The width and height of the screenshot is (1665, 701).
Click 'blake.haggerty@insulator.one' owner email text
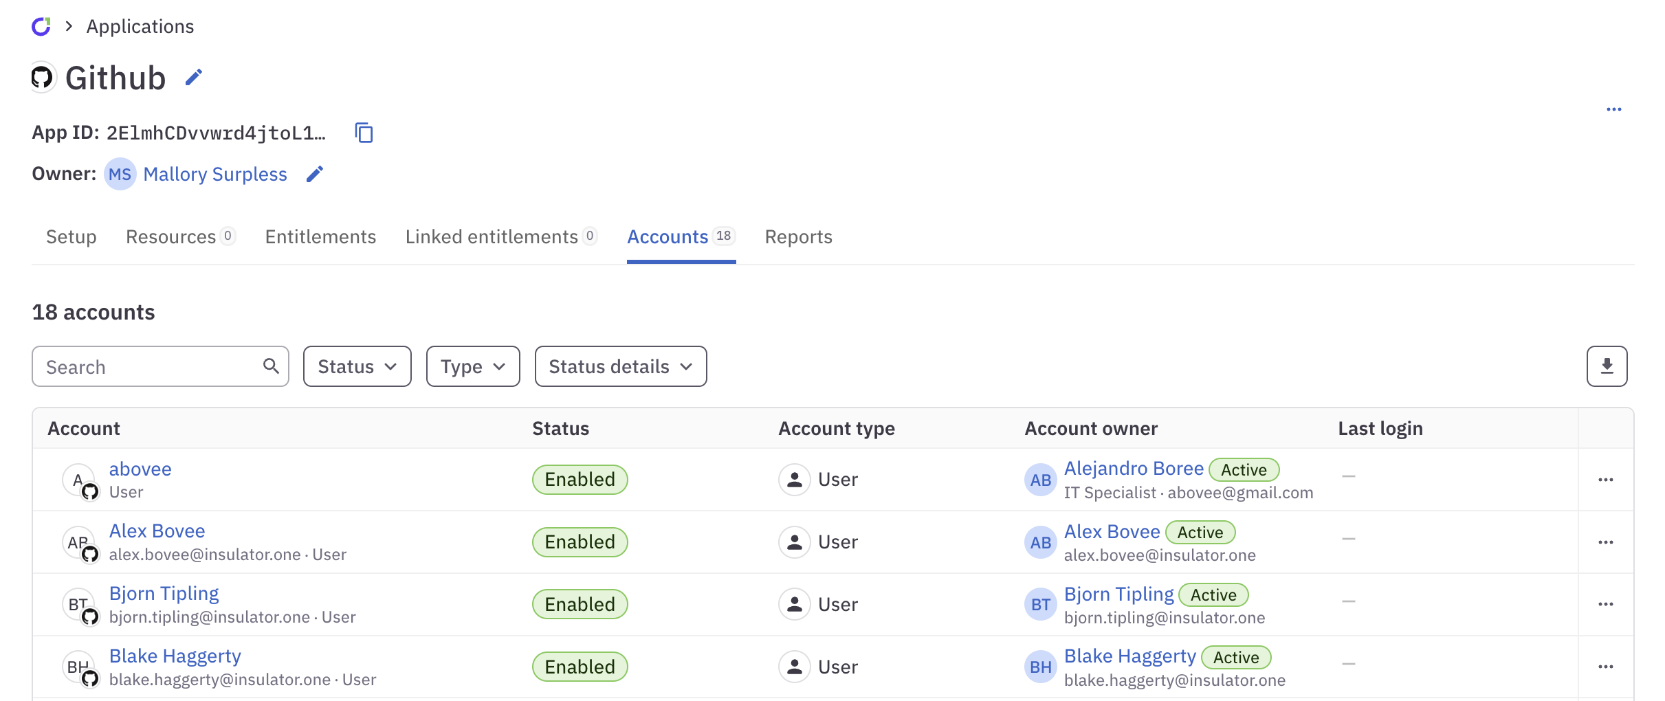click(1174, 680)
